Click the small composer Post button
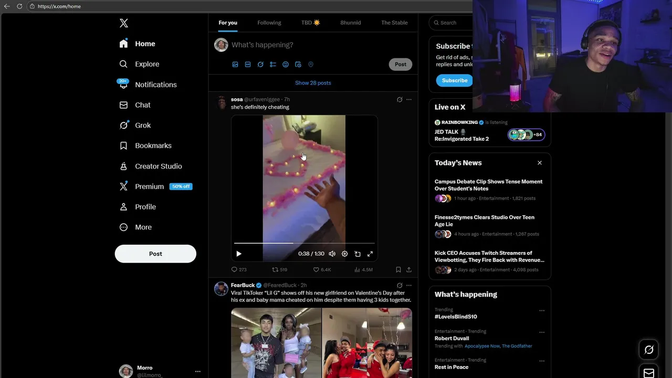Viewport: 672px width, 378px height. [401, 64]
